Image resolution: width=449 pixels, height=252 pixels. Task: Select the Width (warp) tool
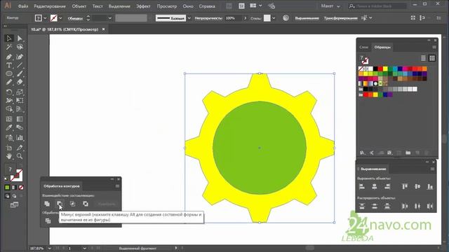(9, 101)
